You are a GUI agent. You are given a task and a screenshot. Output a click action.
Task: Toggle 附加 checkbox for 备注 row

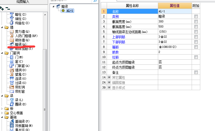[196, 72]
